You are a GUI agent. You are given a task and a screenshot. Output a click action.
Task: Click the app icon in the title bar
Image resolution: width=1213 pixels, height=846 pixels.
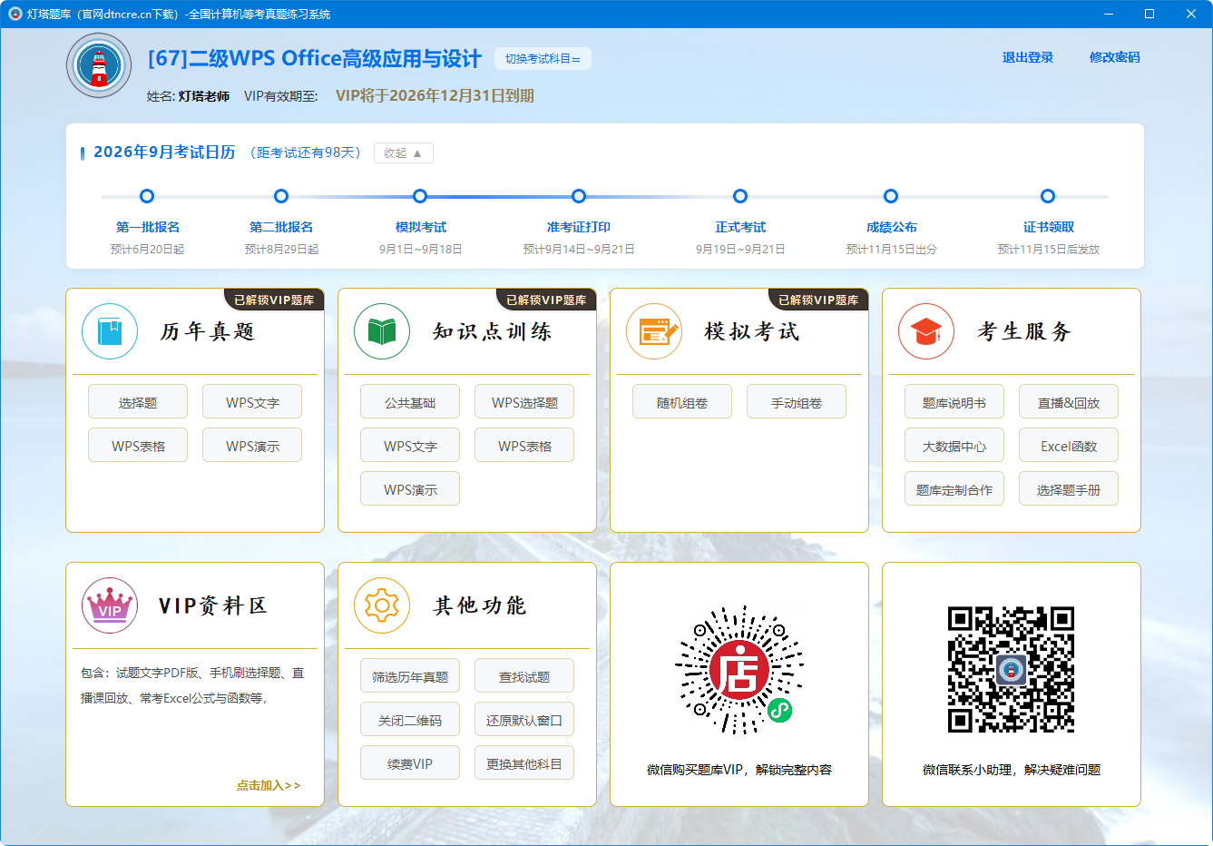(15, 14)
